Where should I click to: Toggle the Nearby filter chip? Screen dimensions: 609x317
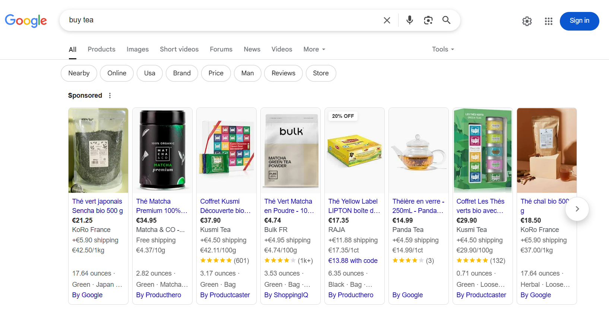click(x=79, y=73)
